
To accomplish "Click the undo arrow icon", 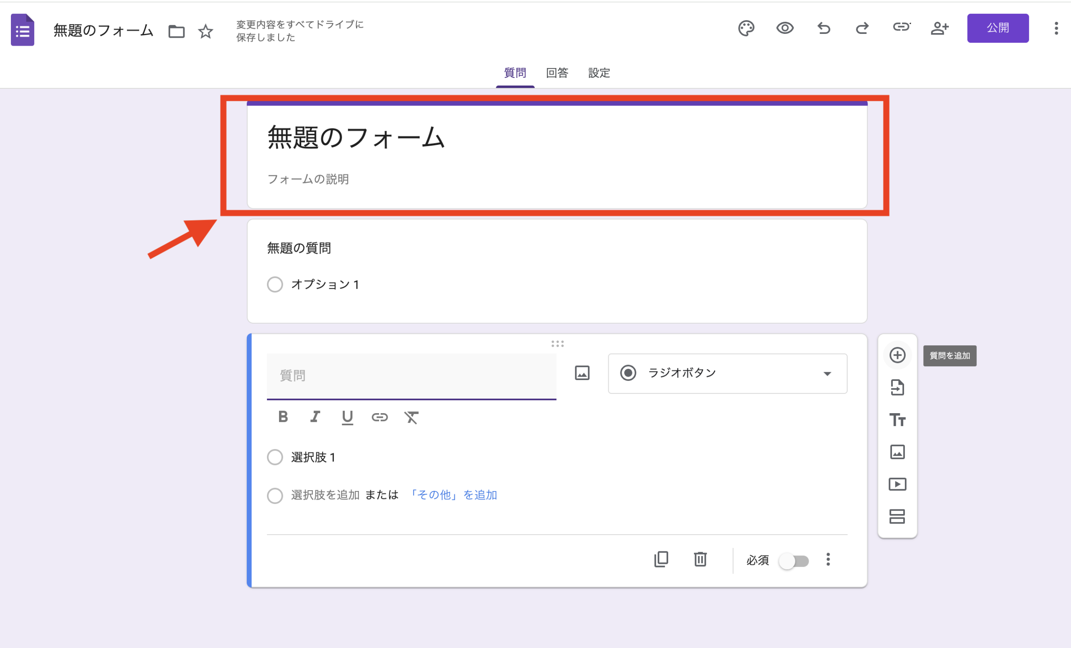I will 824,28.
